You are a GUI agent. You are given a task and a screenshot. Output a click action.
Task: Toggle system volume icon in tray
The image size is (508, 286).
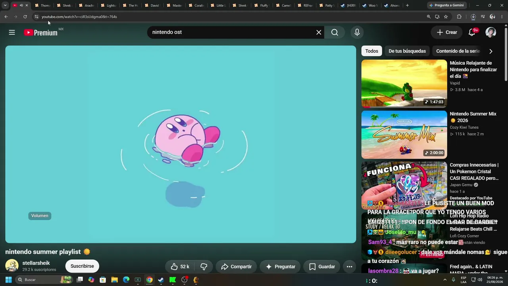pyautogui.click(x=479, y=280)
